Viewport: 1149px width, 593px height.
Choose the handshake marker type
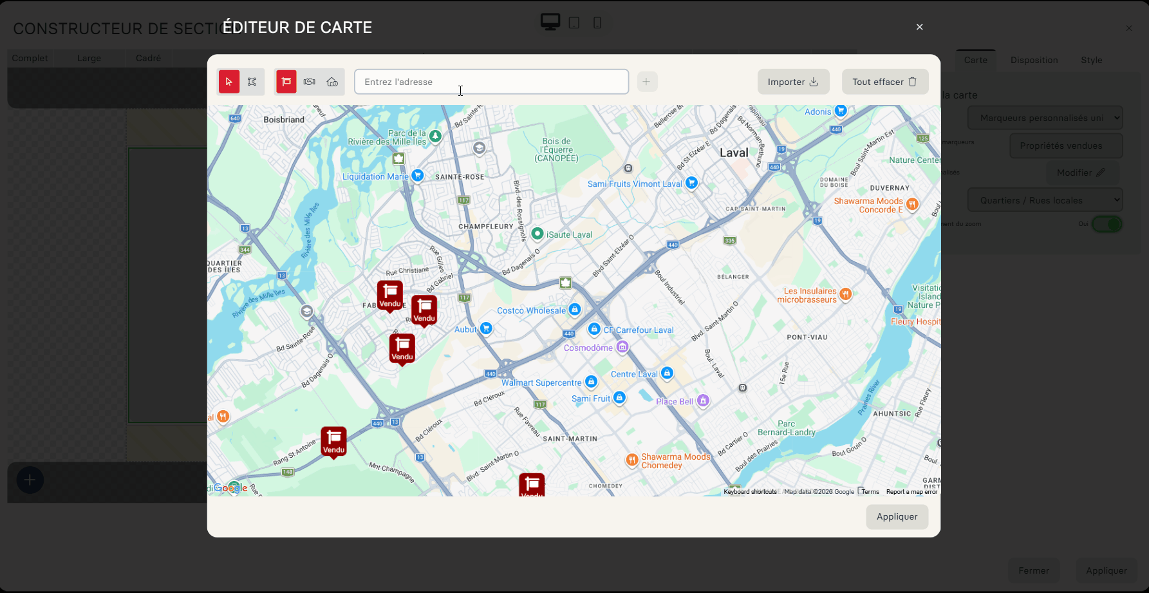pyautogui.click(x=310, y=82)
